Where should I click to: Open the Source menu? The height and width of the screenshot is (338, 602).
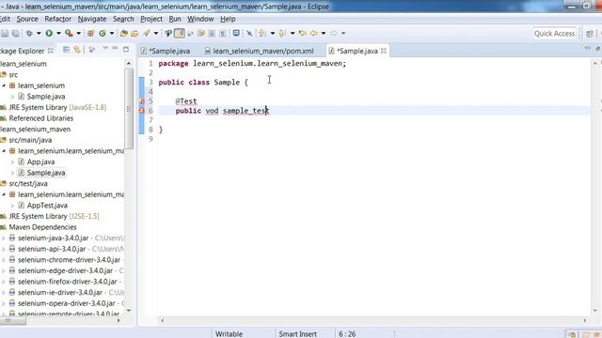pos(27,19)
